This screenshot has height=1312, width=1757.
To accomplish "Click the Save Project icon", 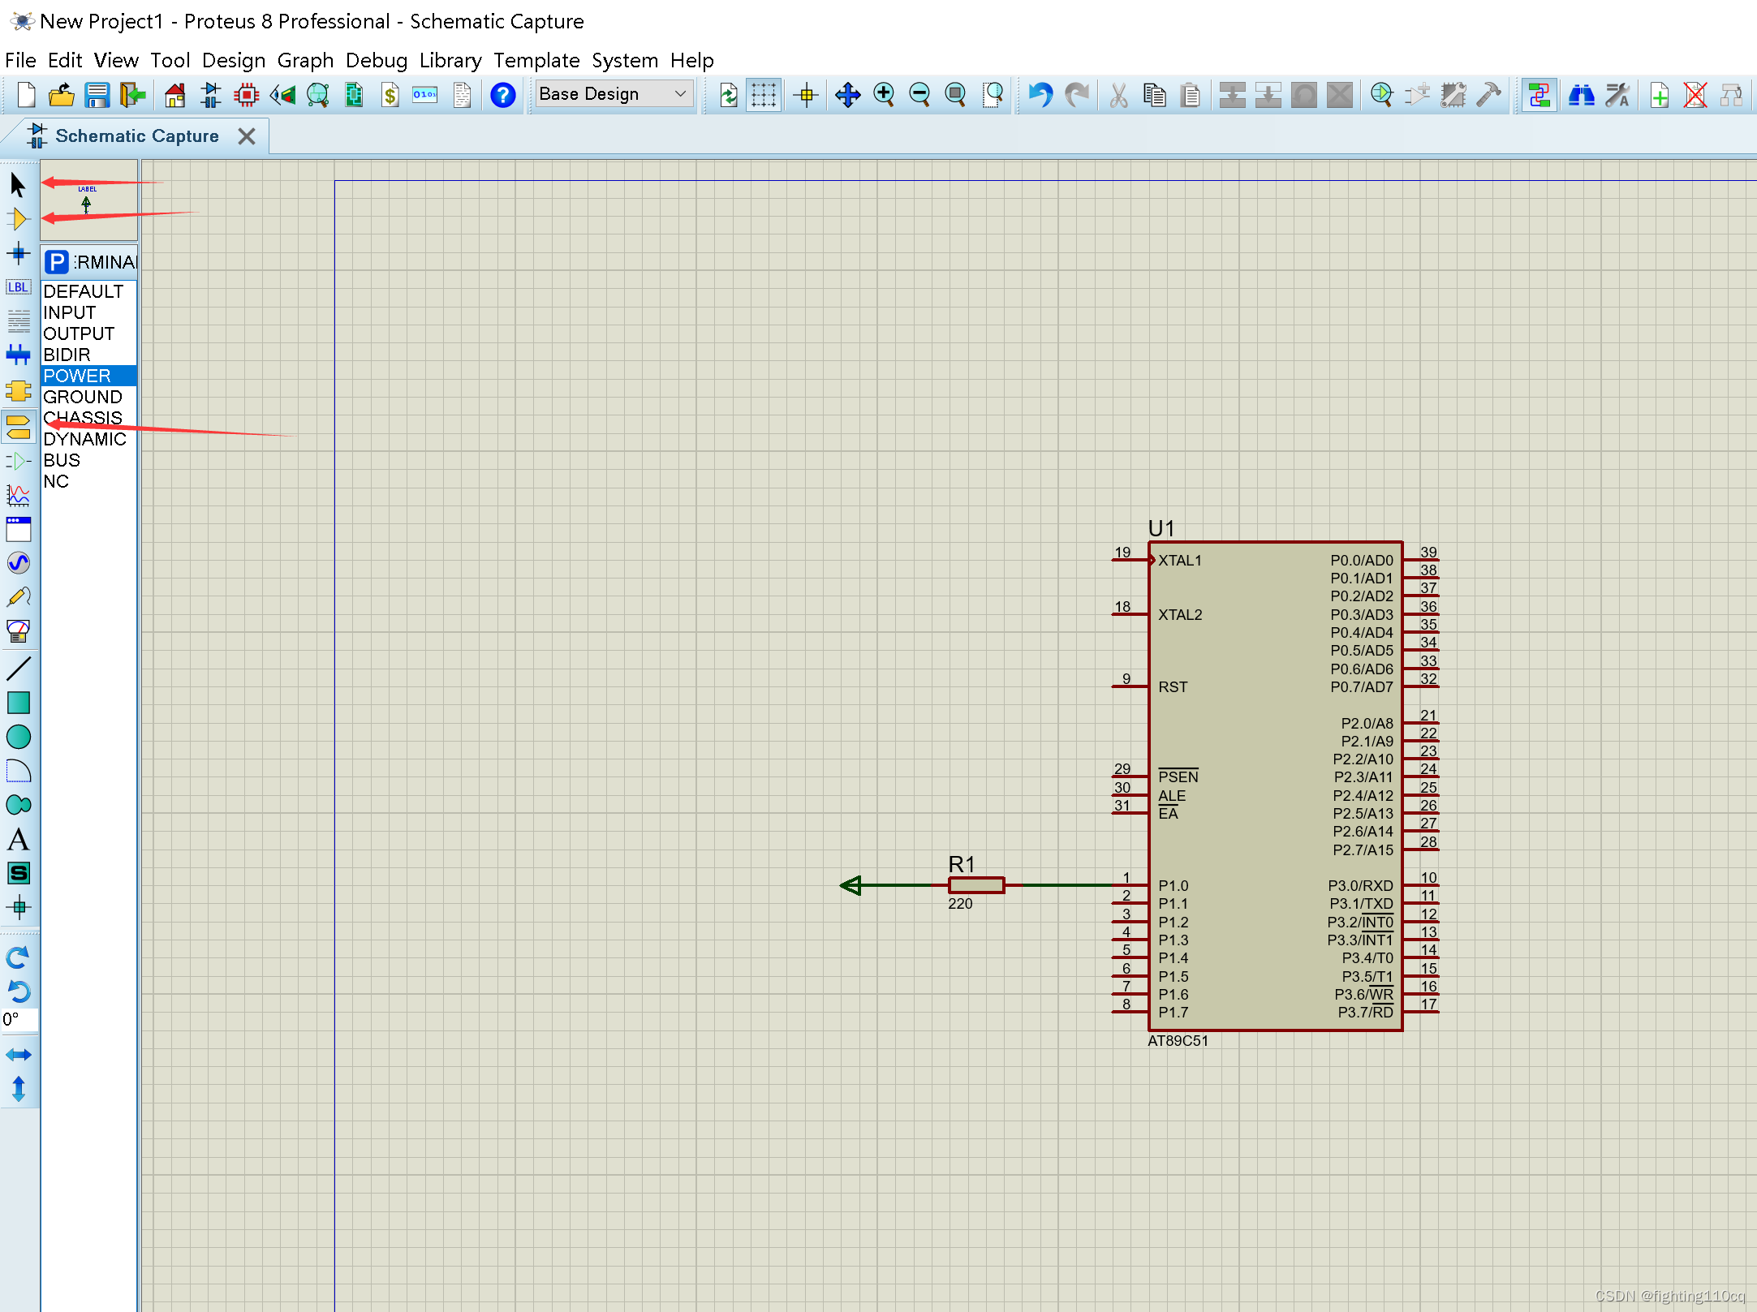I will pyautogui.click(x=97, y=95).
